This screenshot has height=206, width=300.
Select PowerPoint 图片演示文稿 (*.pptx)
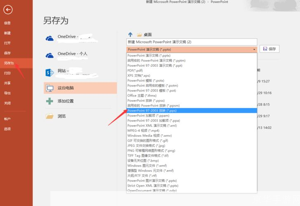(x=192, y=180)
